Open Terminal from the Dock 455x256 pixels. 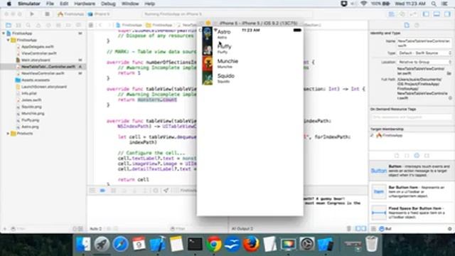[x=195, y=244]
